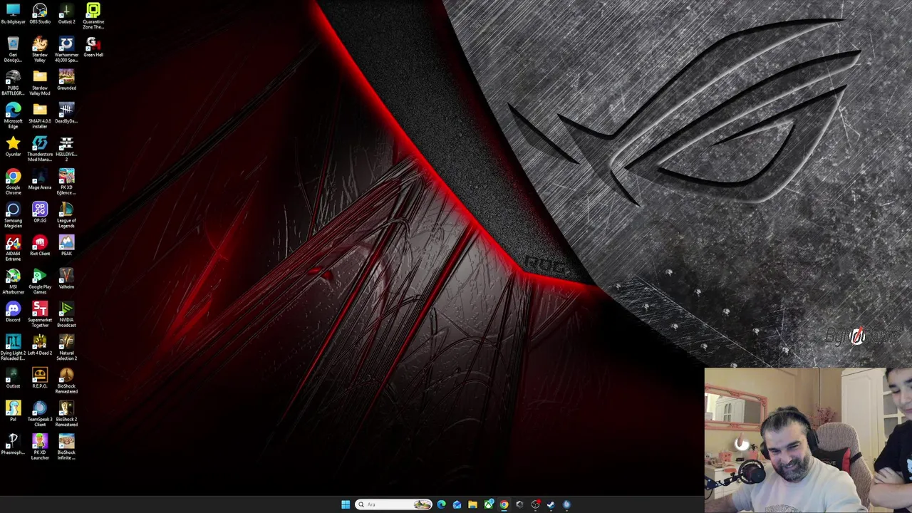Open the Xbox app taskbar icon

click(488, 504)
